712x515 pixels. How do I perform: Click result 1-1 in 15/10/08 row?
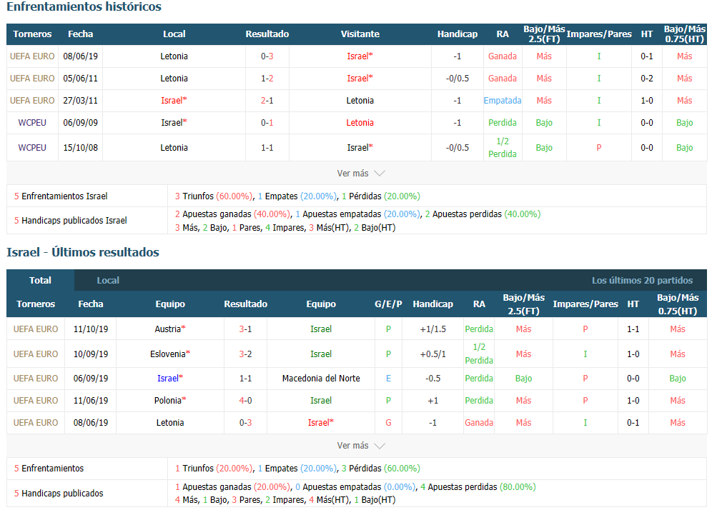pos(267,147)
